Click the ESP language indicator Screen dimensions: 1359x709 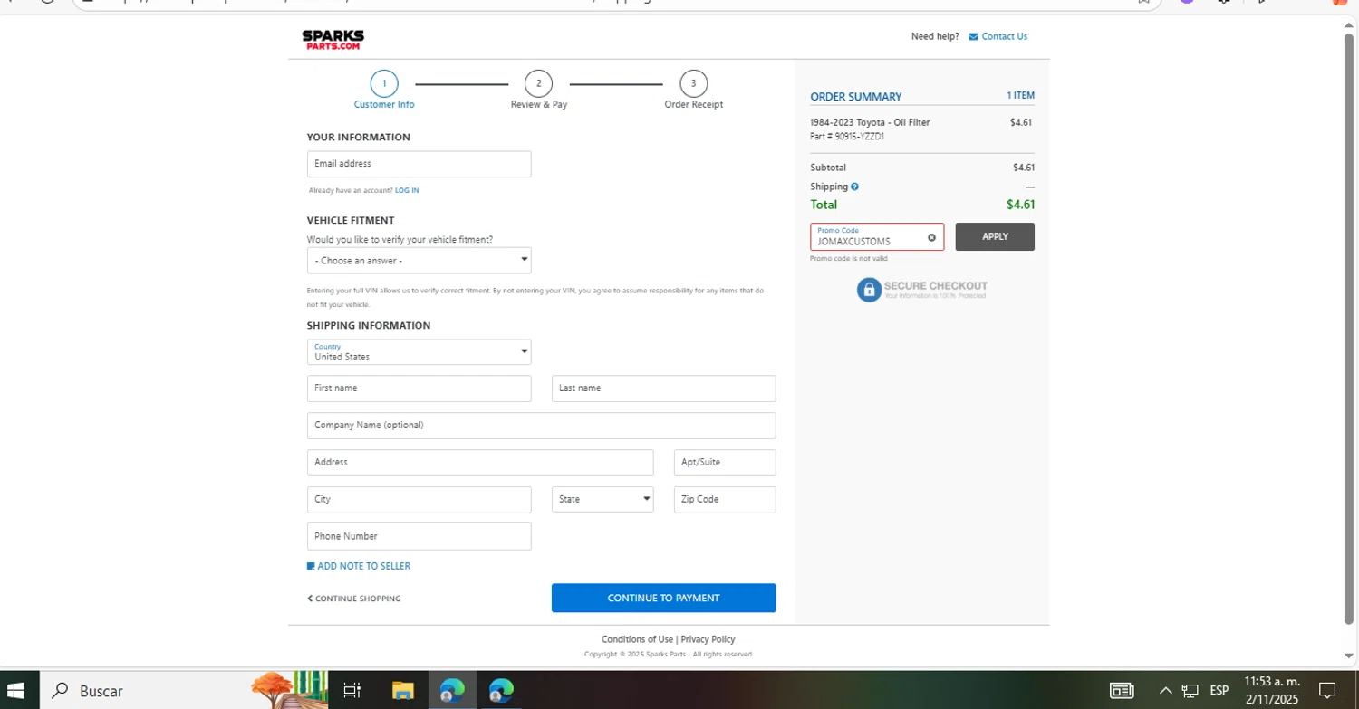tap(1219, 691)
